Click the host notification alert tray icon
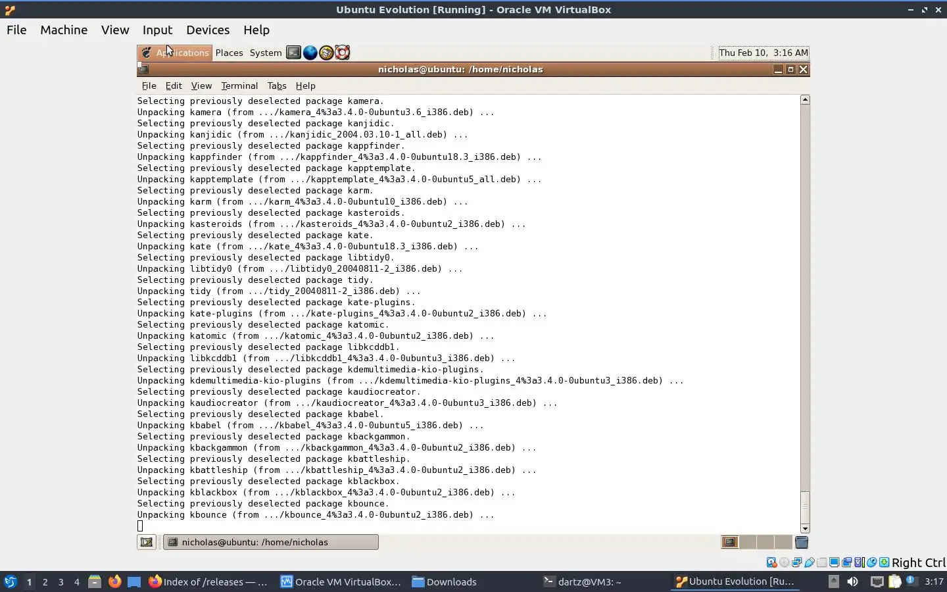947x592 pixels. [912, 581]
